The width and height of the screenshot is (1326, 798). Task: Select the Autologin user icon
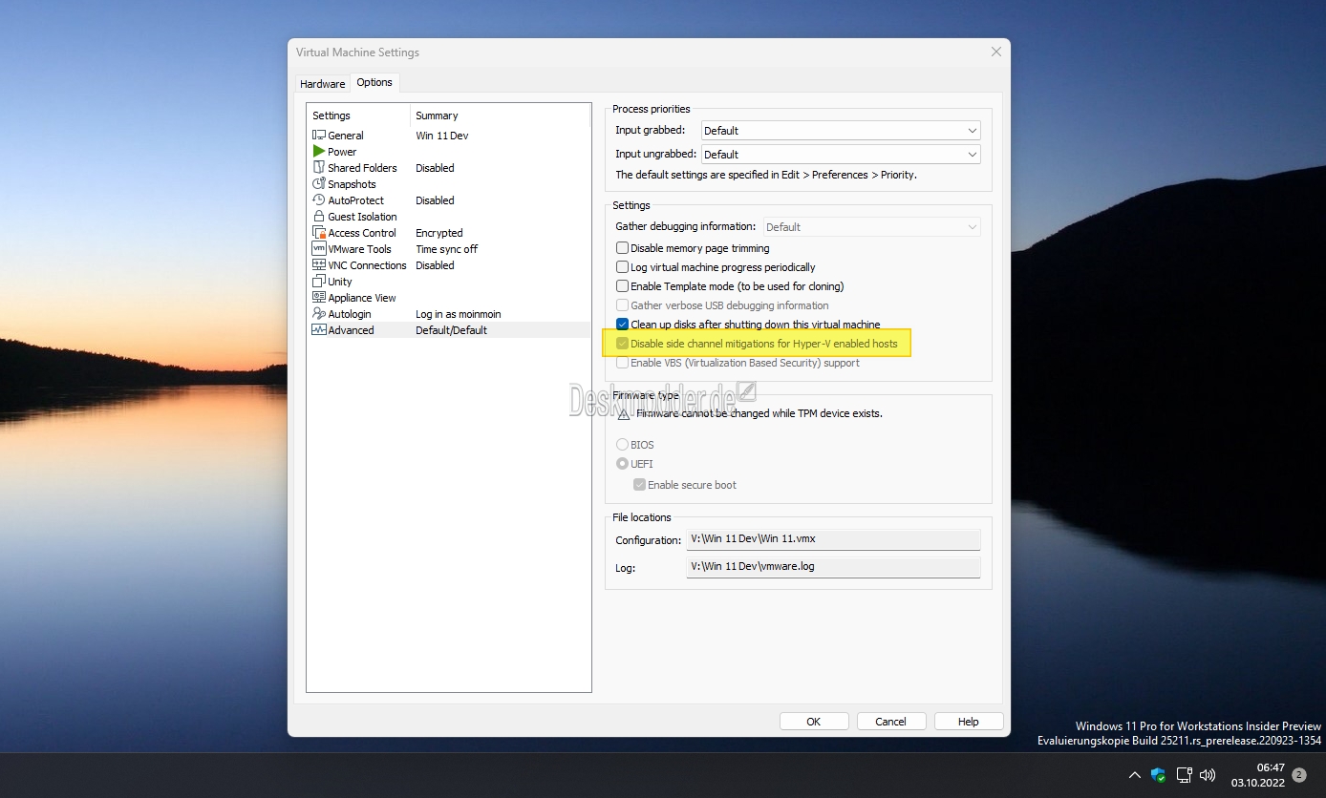click(x=319, y=314)
